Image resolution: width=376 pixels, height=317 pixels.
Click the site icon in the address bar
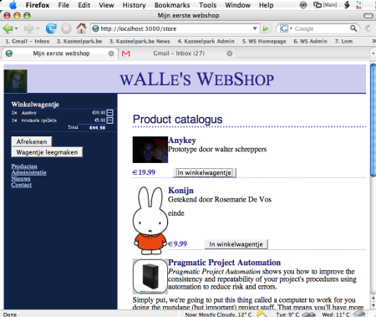click(x=95, y=28)
